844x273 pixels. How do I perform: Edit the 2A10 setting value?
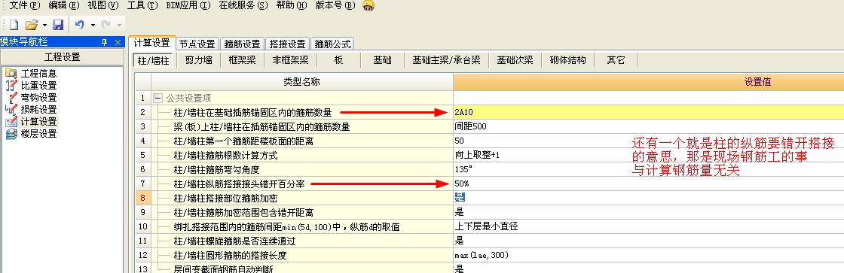(x=649, y=112)
